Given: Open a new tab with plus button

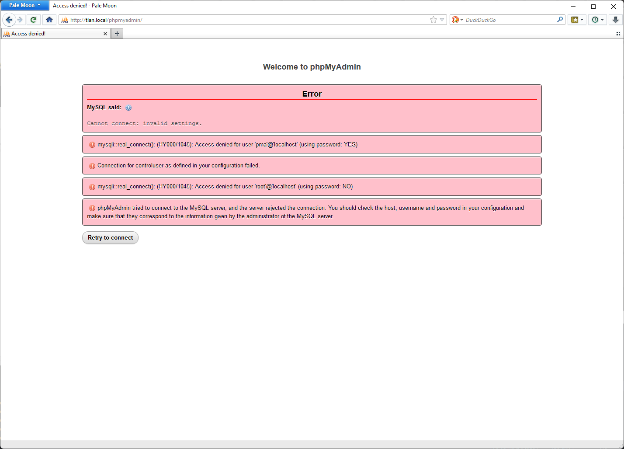Looking at the screenshot, I should click(117, 34).
